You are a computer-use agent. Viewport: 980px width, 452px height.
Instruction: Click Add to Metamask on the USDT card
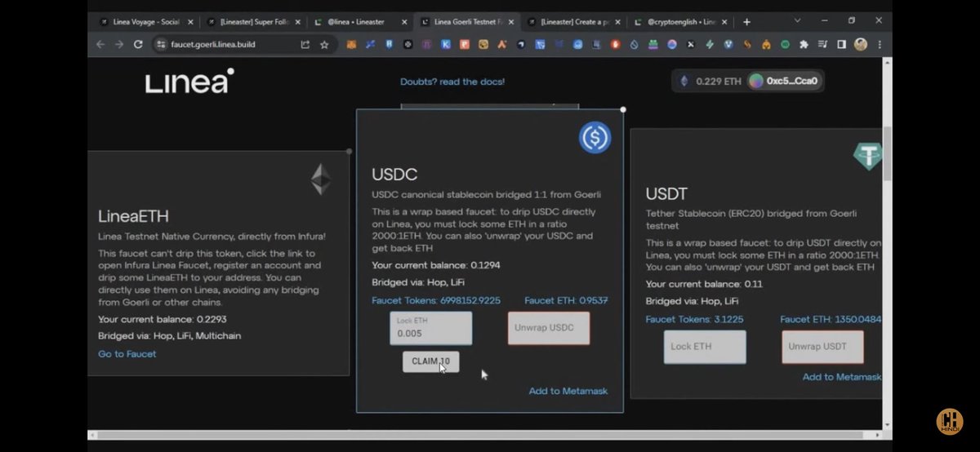(x=842, y=377)
